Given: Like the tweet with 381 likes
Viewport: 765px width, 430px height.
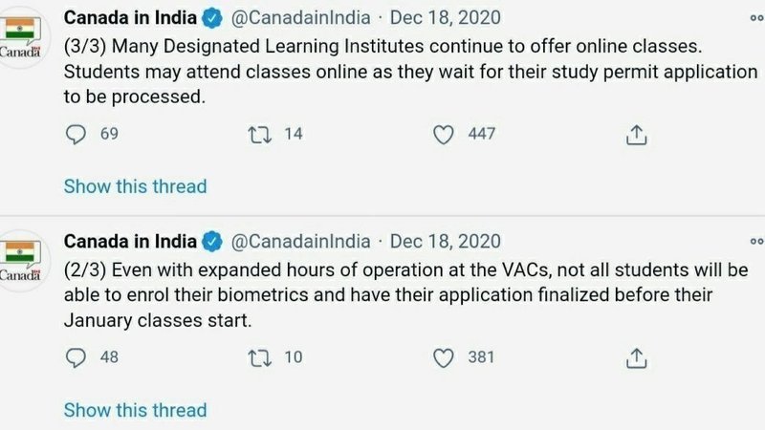Looking at the screenshot, I should pyautogui.click(x=443, y=357).
